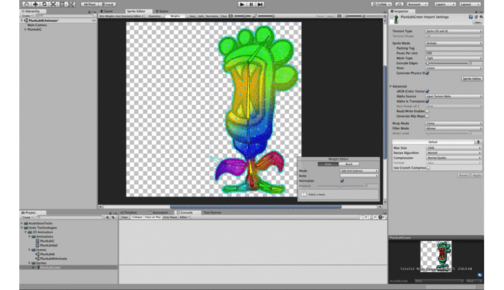Collapse the PlunkahIKAnimate scene root

pos(22,21)
